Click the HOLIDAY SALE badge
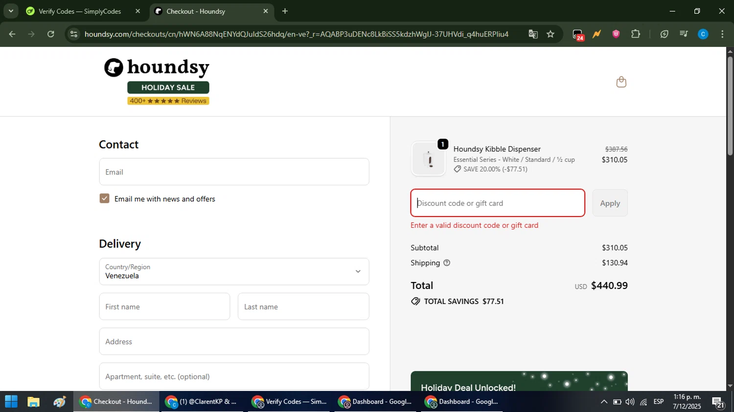 168,87
